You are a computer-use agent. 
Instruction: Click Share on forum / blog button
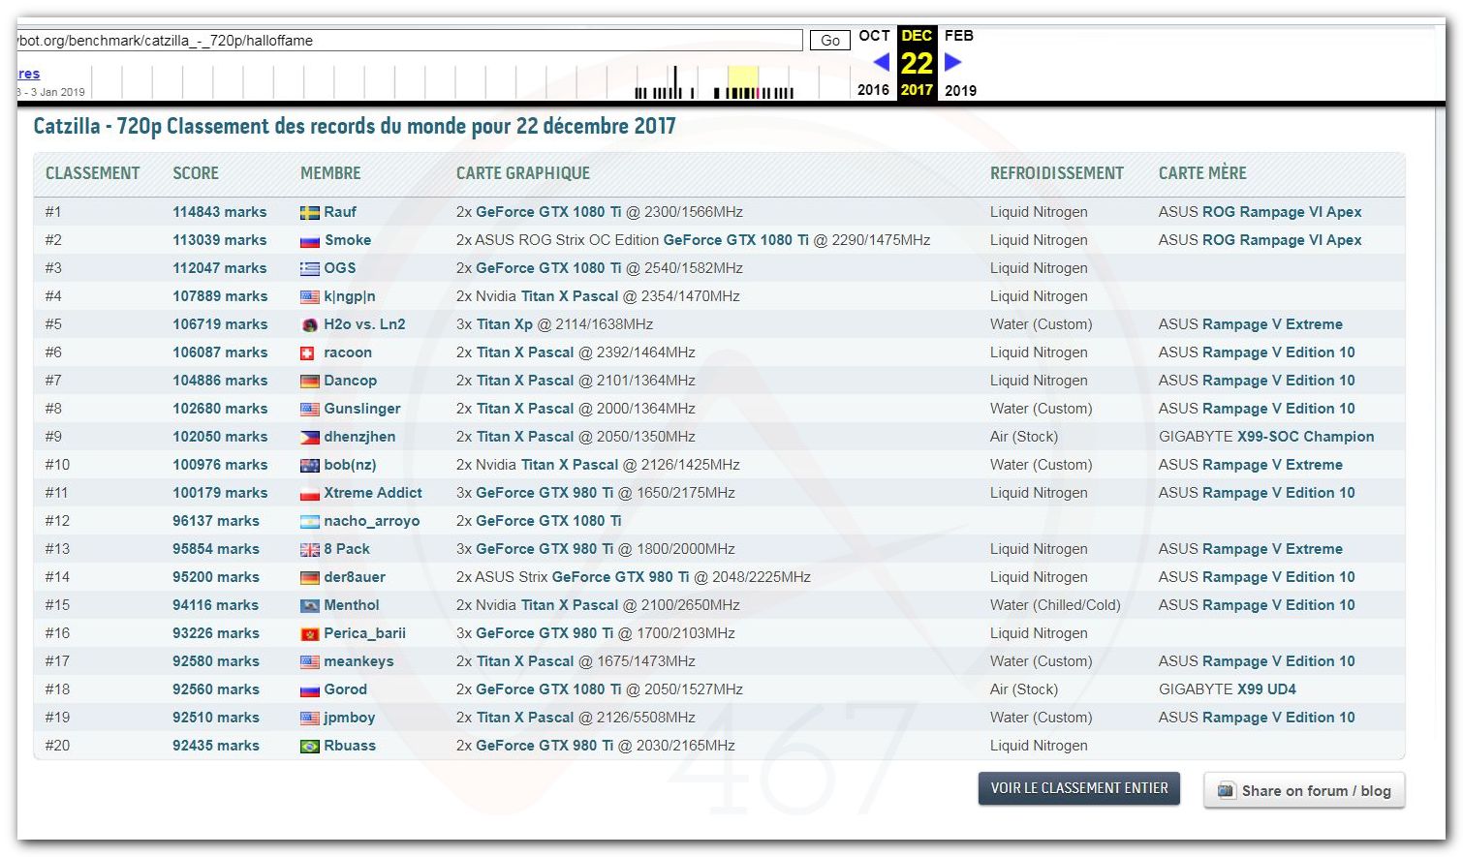click(x=1304, y=790)
